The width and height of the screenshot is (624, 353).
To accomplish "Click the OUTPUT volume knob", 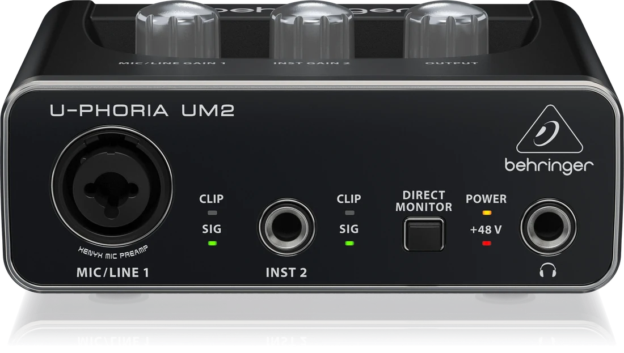I will pyautogui.click(x=446, y=29).
